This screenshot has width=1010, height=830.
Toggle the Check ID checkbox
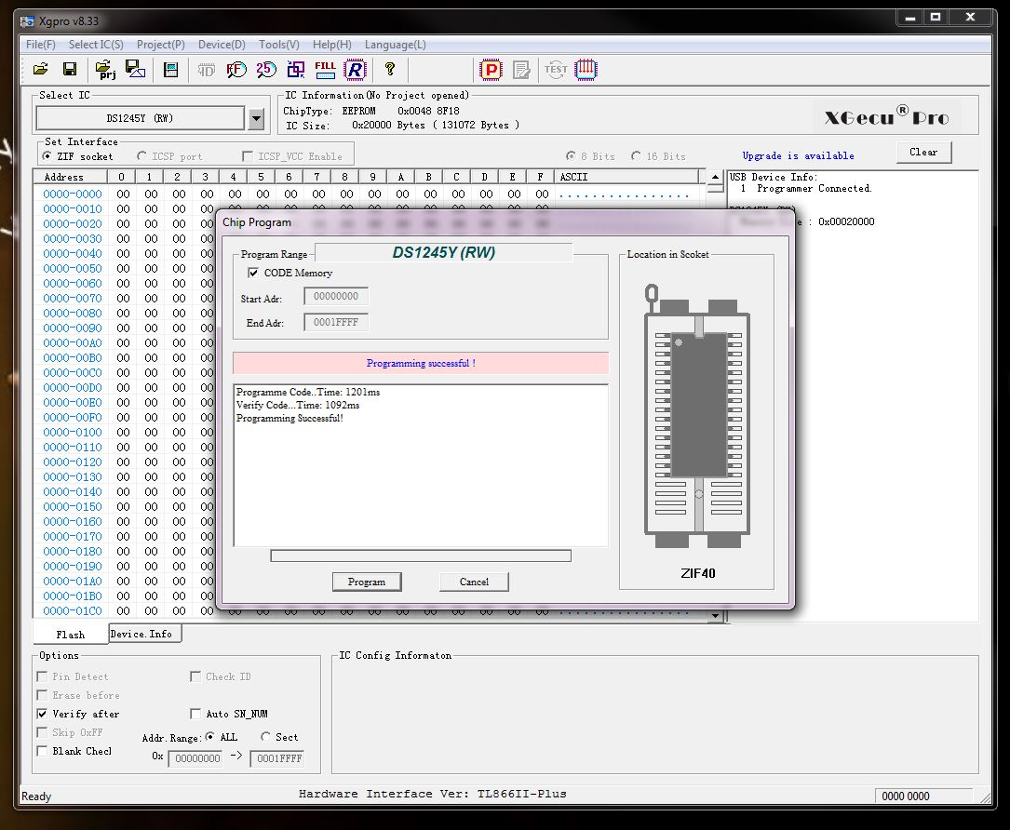click(195, 676)
